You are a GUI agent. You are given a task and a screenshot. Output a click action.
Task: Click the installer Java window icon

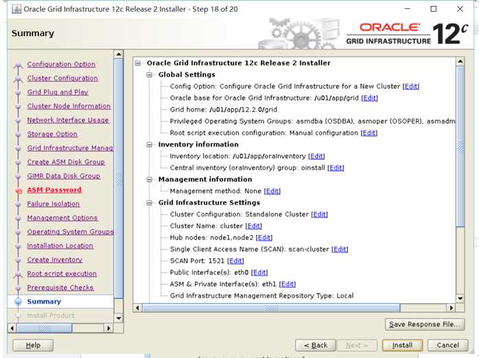[x=16, y=9]
